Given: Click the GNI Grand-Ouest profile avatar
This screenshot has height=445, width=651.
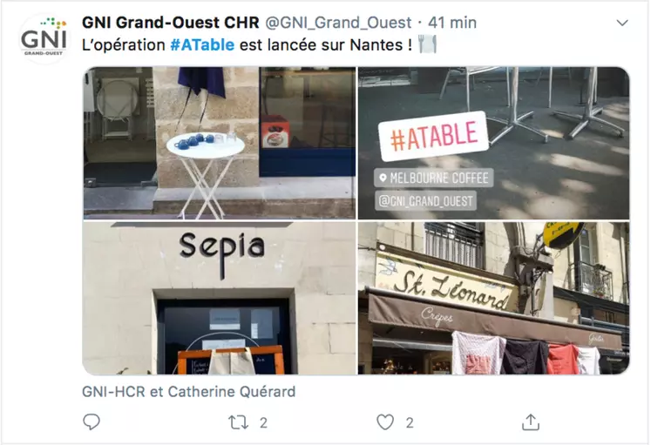Looking at the screenshot, I should point(44,38).
